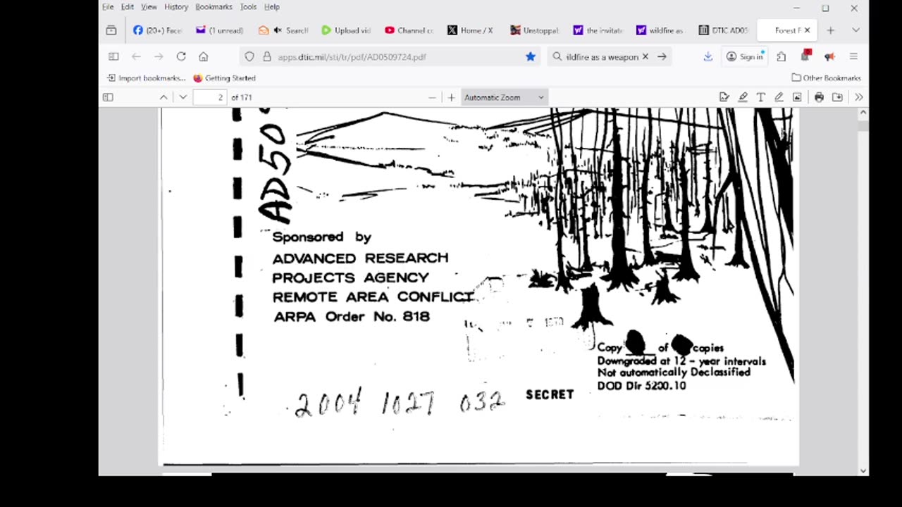The image size is (902, 507).
Task: Print the PDF document
Action: (819, 97)
